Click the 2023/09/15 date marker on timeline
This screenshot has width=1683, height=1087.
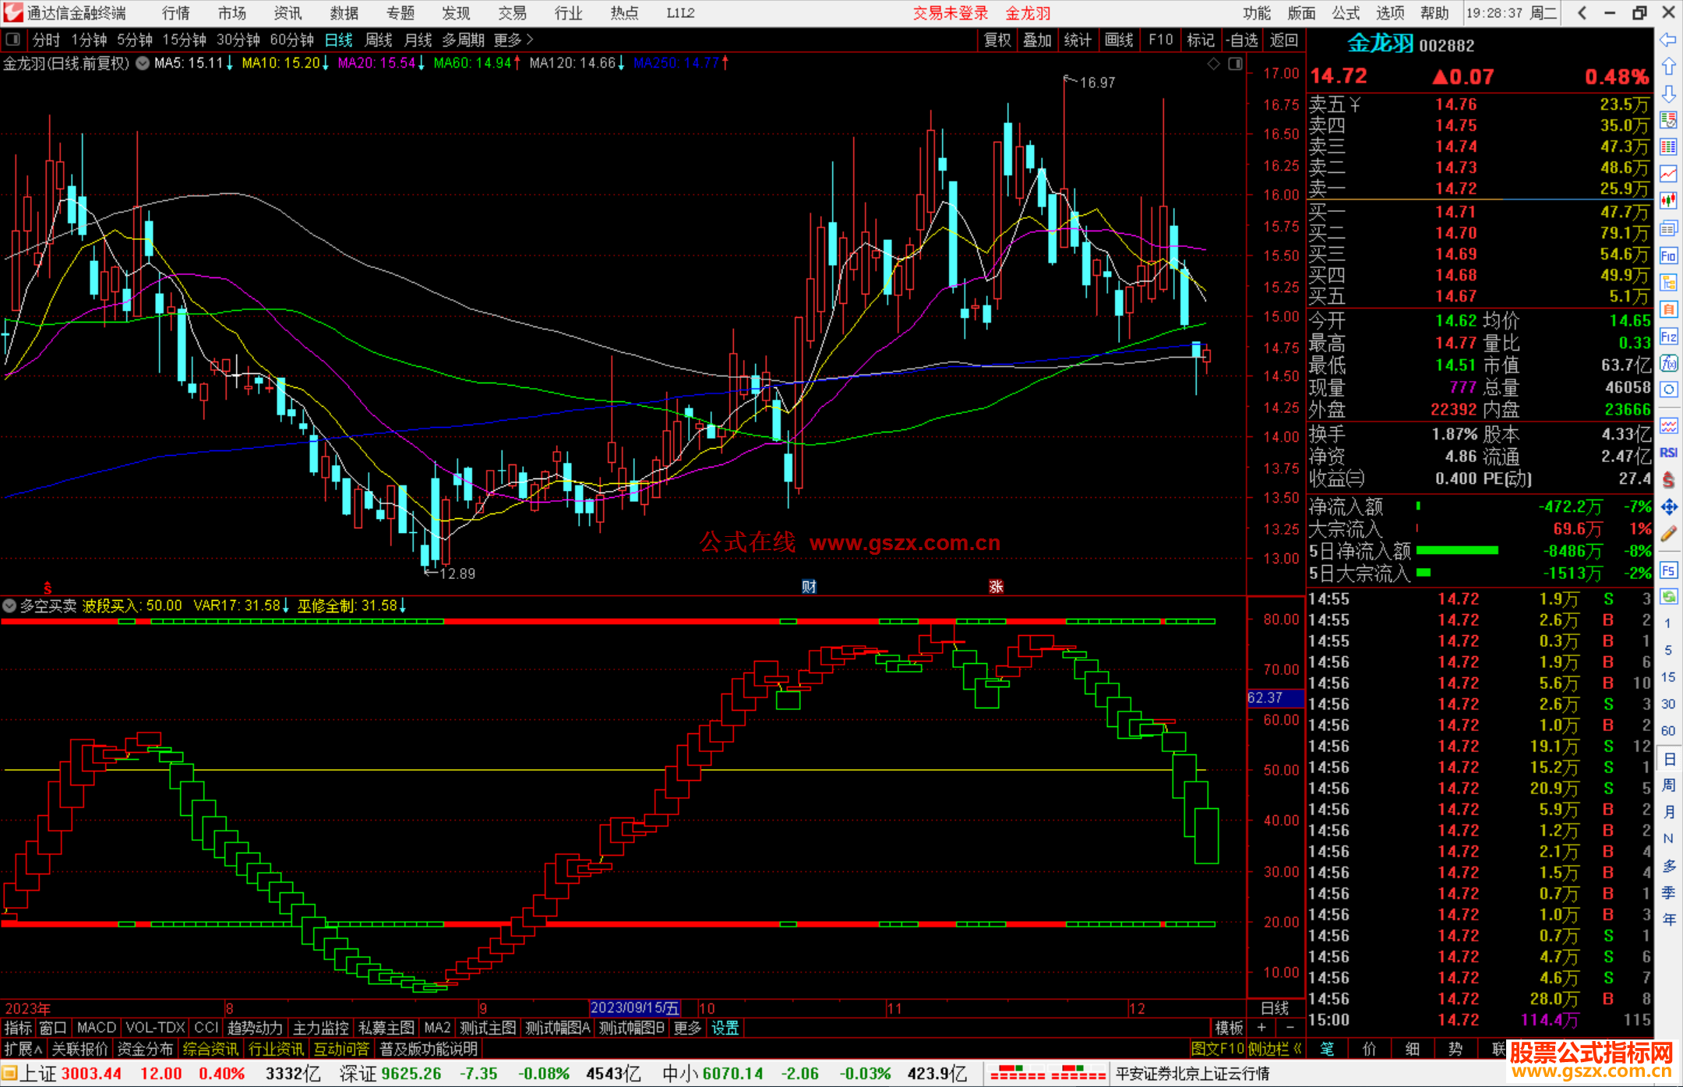[634, 1008]
